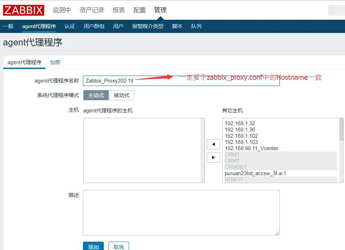Switch to the agent代理程序 form tab
This screenshot has width=345, height=250.
click(x=24, y=62)
